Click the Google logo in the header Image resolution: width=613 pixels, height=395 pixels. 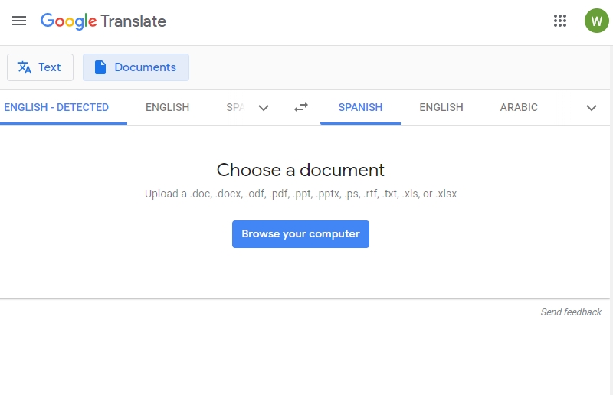pos(69,21)
